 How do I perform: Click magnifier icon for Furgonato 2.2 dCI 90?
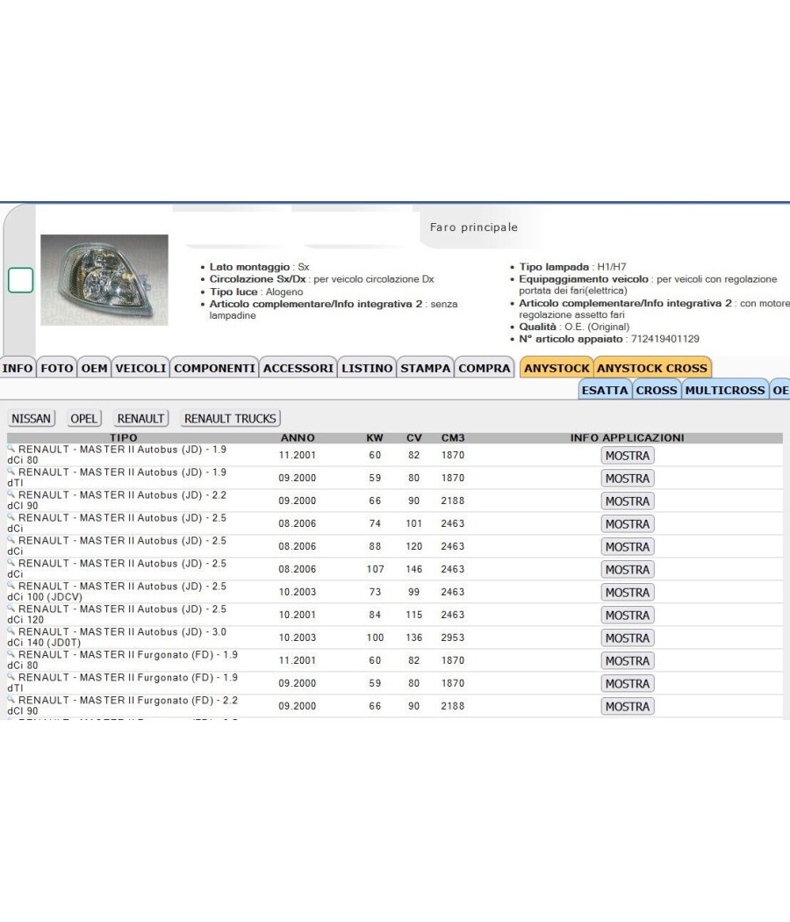(x=11, y=700)
